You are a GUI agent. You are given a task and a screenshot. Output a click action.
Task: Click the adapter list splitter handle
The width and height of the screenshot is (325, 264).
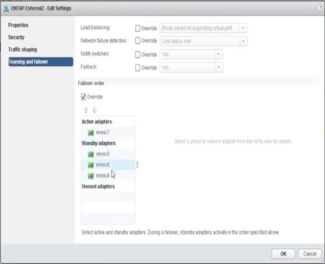137,164
